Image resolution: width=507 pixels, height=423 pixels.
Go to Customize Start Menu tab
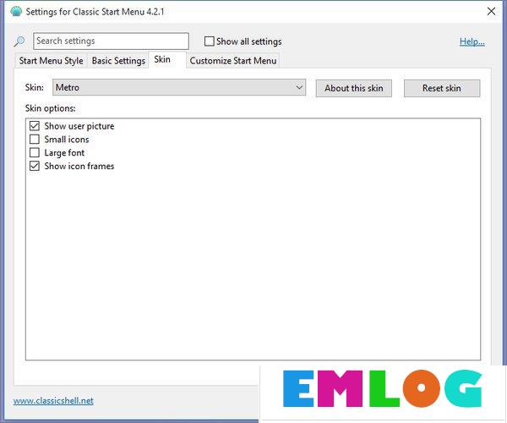[x=233, y=61]
